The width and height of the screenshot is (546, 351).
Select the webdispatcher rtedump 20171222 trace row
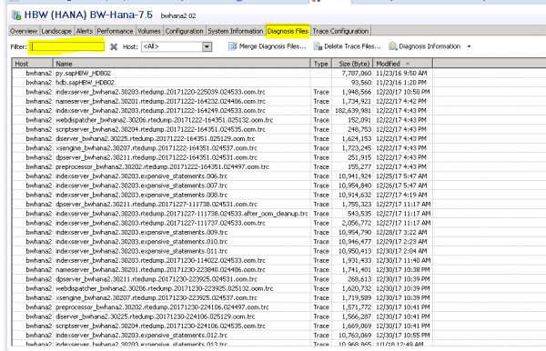(222, 120)
